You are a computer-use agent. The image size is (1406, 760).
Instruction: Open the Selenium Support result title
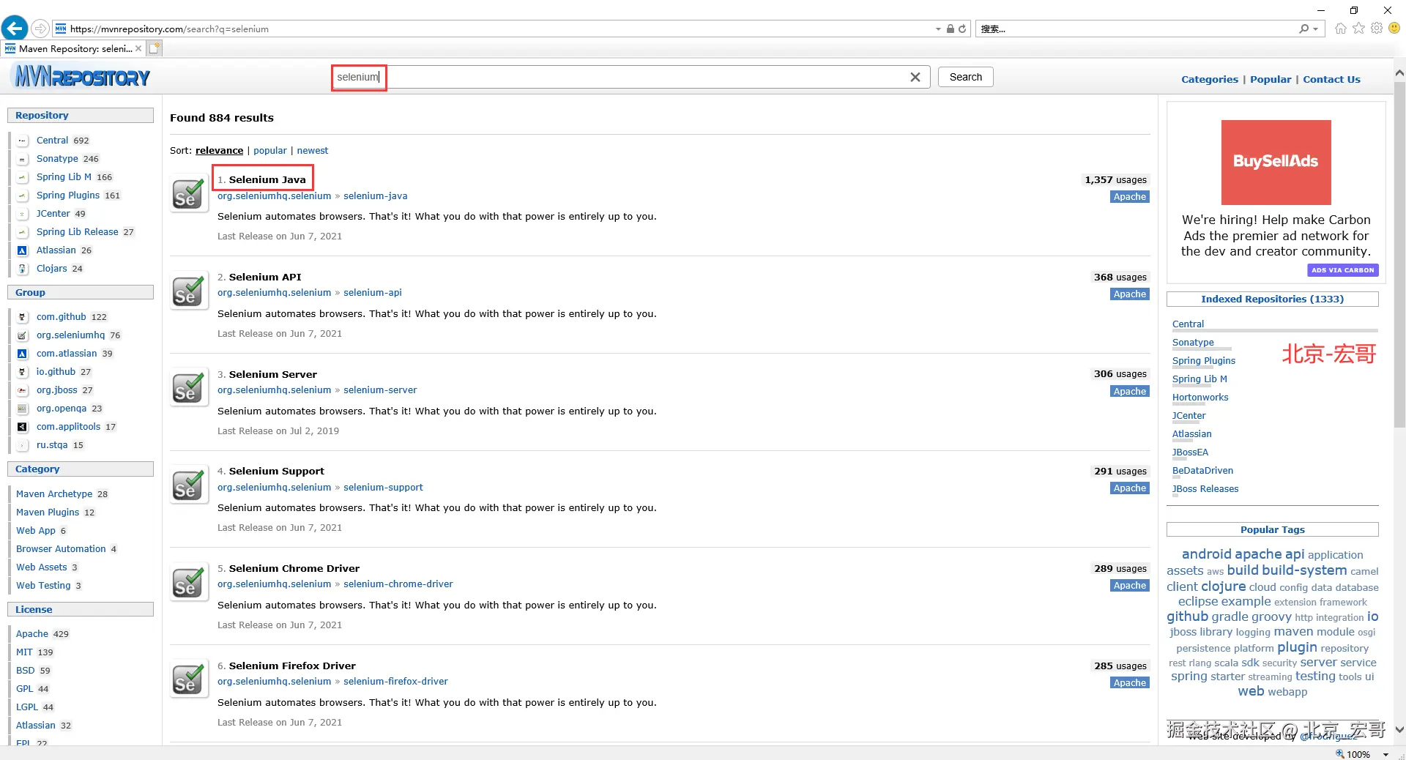(x=276, y=471)
